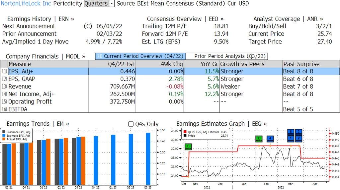Open the Periodicity Quarters dropdown arrow
The image size is (340, 190).
[112, 4]
